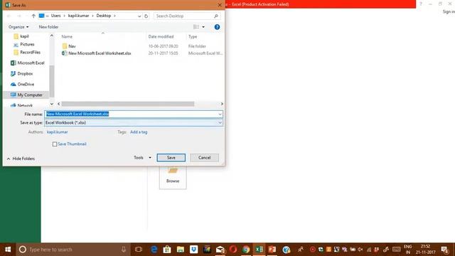Sort files by Name column header
The image size is (455, 256).
[67, 36]
